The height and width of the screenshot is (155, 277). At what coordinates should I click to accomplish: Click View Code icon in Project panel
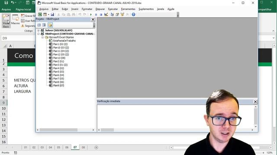pyautogui.click(x=39, y=25)
